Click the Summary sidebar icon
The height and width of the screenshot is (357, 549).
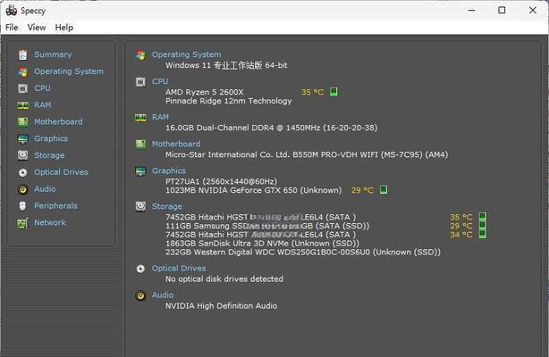coord(22,54)
